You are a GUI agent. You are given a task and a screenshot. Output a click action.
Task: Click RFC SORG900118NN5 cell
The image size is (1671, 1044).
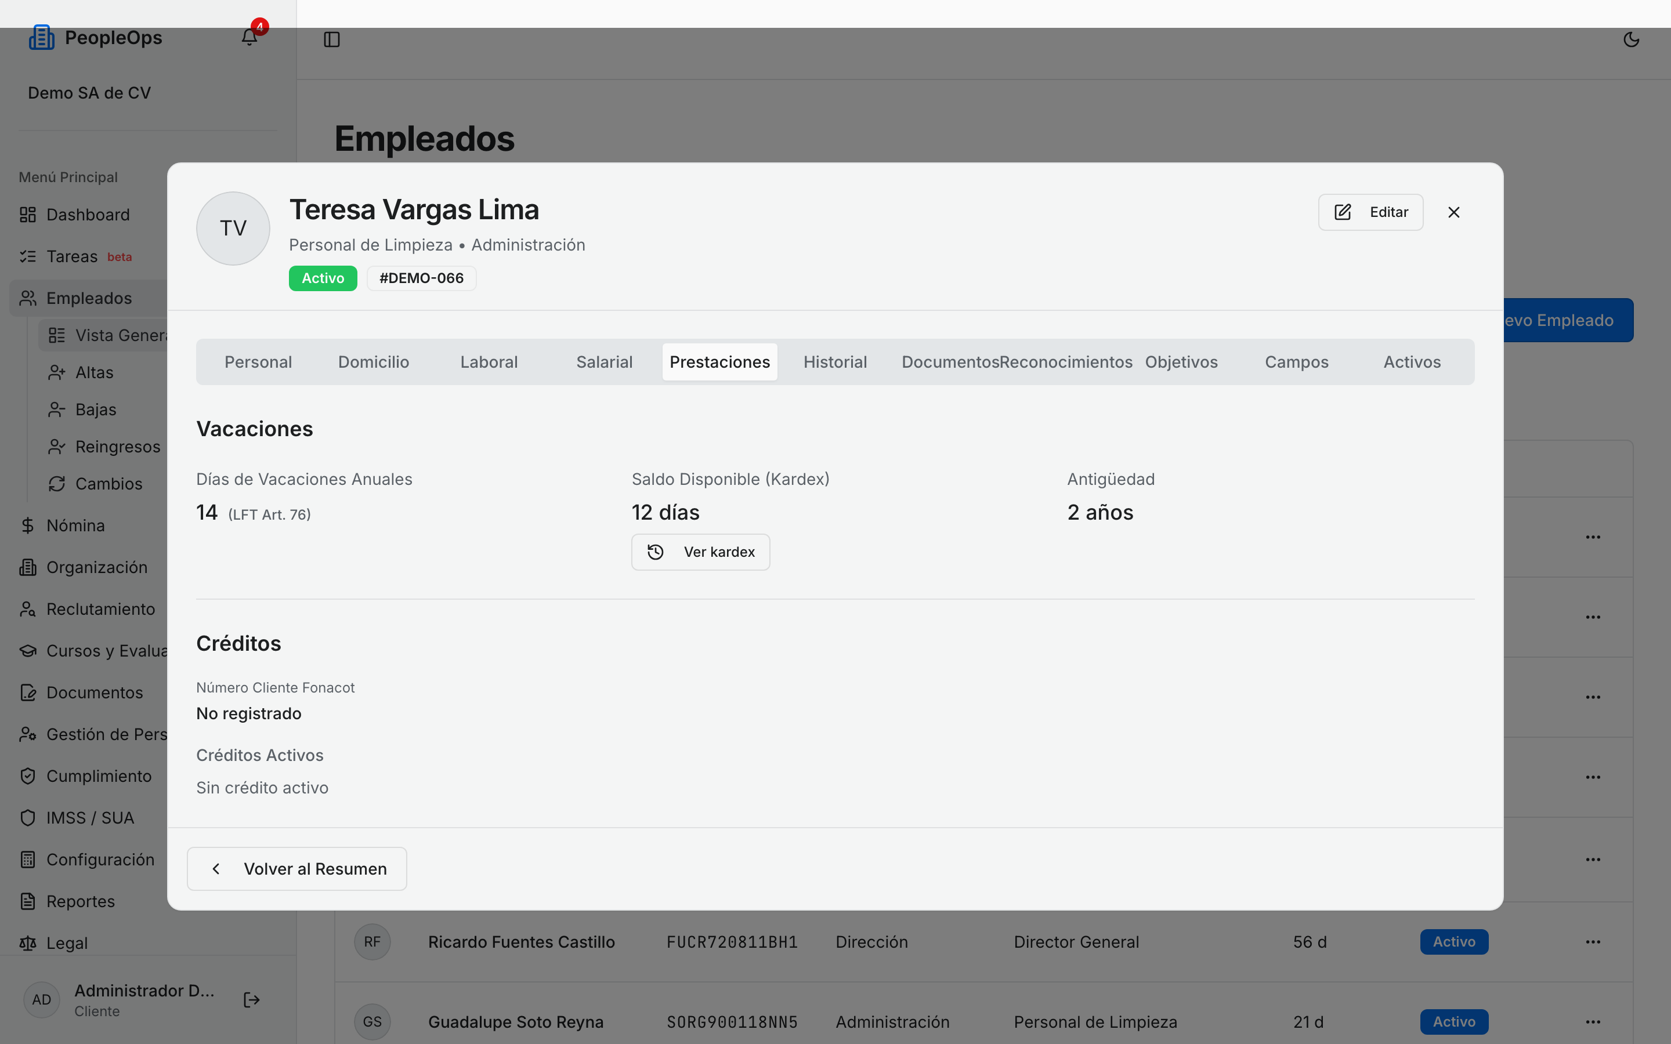point(732,1022)
